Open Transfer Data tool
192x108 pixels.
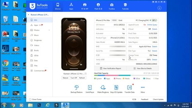click(129, 89)
